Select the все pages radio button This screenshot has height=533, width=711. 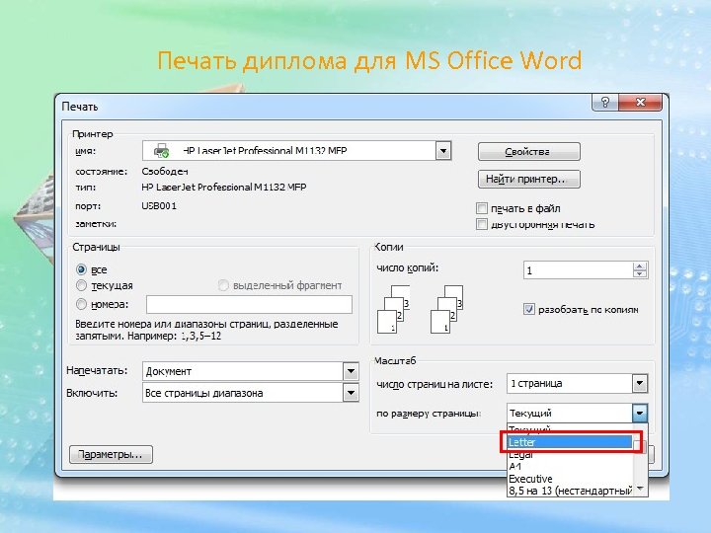(81, 269)
